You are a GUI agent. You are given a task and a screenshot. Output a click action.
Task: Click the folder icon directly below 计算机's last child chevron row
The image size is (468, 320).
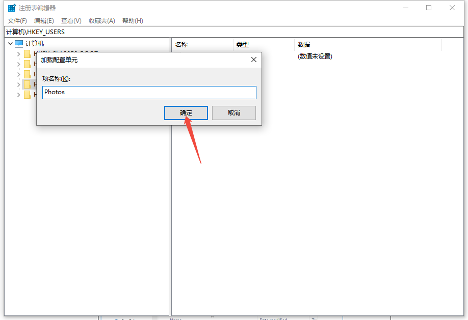pos(28,95)
